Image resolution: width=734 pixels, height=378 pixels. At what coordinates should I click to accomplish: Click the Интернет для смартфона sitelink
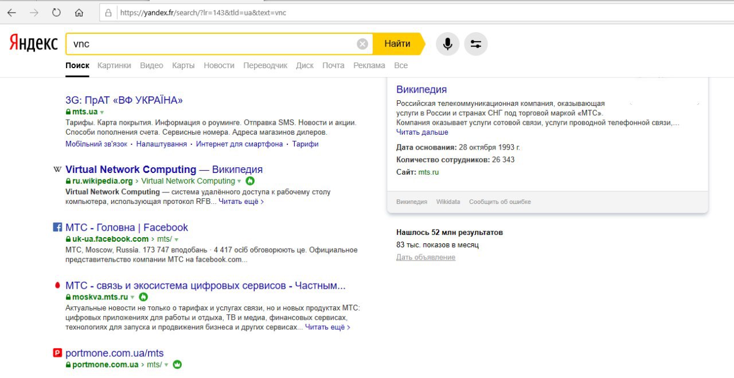(x=240, y=144)
